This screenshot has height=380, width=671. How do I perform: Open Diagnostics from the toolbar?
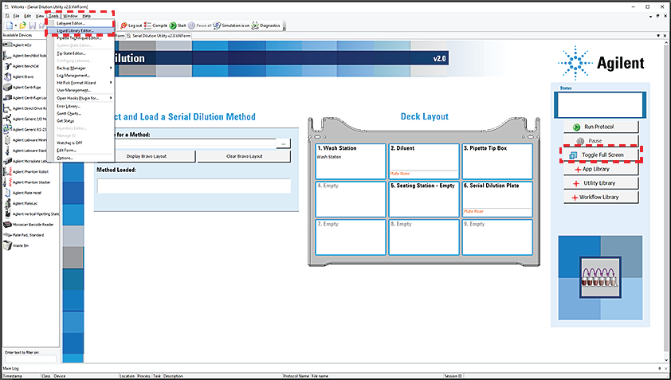point(265,25)
